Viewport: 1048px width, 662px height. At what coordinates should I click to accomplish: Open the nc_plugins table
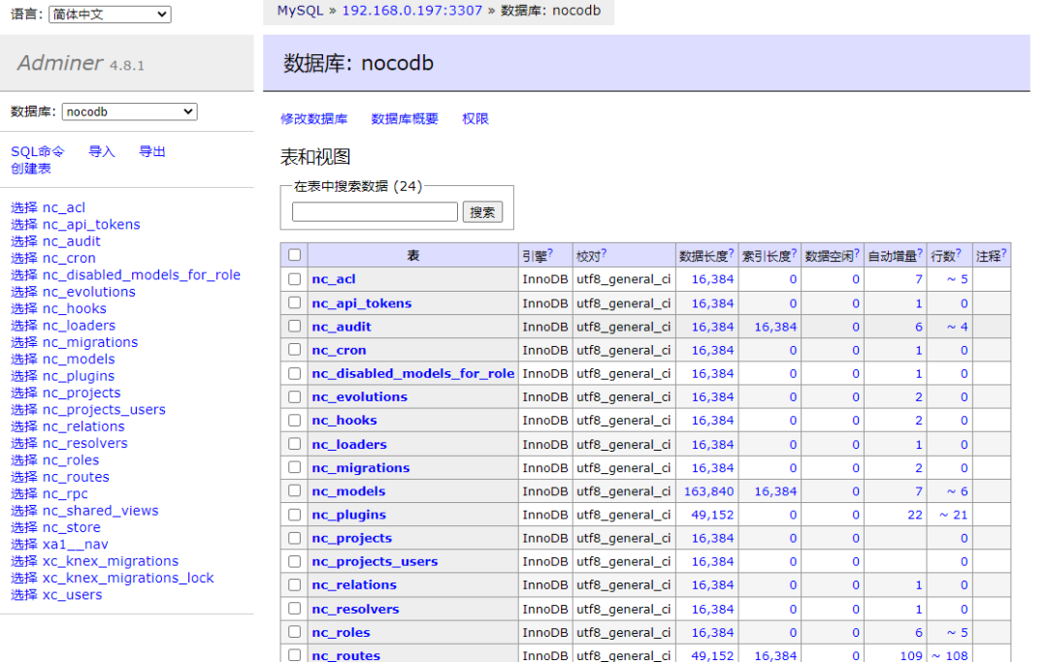(x=348, y=515)
